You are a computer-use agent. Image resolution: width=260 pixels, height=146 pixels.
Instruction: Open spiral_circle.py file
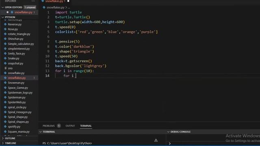point(17,107)
